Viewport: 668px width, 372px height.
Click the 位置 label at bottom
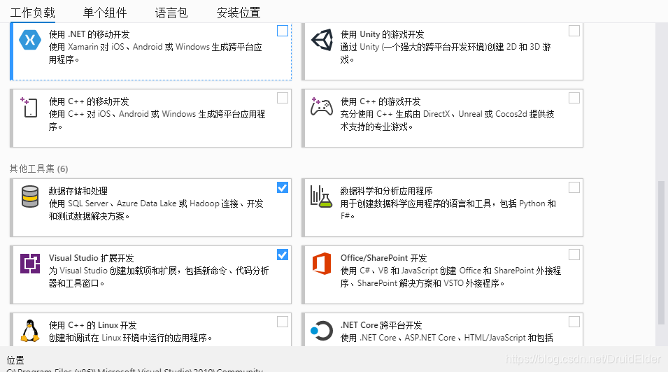pyautogui.click(x=15, y=360)
